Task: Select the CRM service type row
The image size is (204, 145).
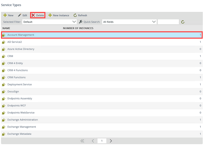Action: 102,56
